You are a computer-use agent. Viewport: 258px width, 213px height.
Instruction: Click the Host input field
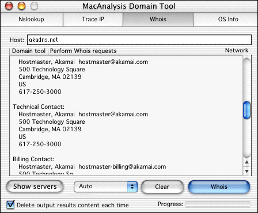pyautogui.click(x=139, y=40)
